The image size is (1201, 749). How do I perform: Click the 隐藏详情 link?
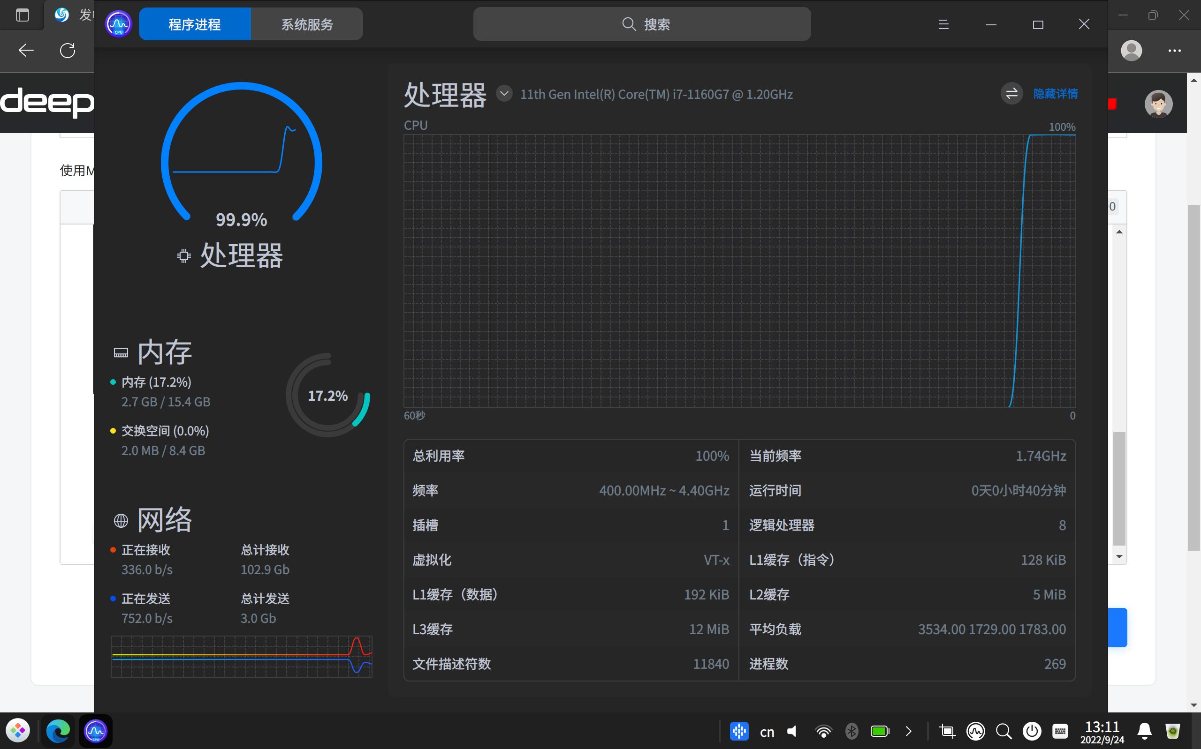pos(1055,93)
